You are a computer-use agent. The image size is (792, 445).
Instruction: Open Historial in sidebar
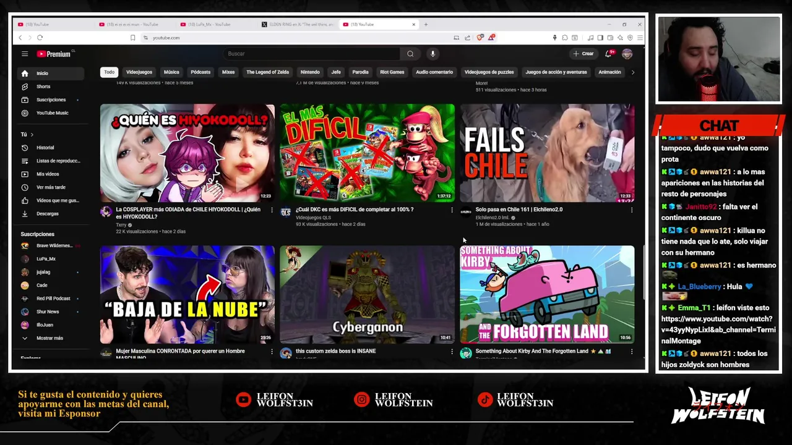pyautogui.click(x=52, y=148)
